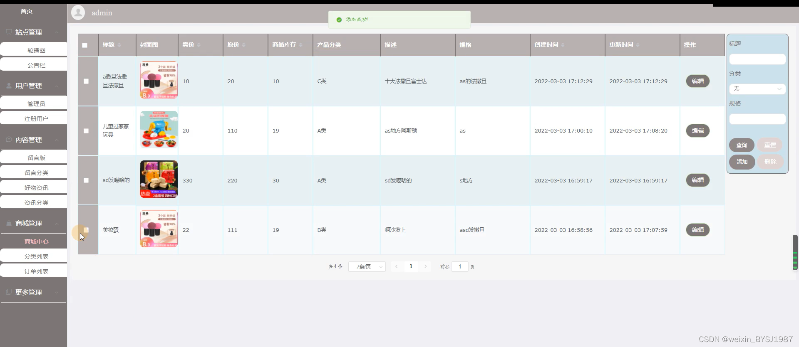Click success checkmark icon in notification
This screenshot has width=799, height=347.
coord(339,20)
